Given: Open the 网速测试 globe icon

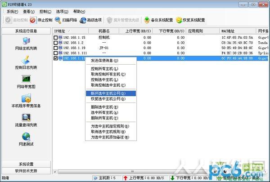Looking at the screenshot, I should [26, 137].
